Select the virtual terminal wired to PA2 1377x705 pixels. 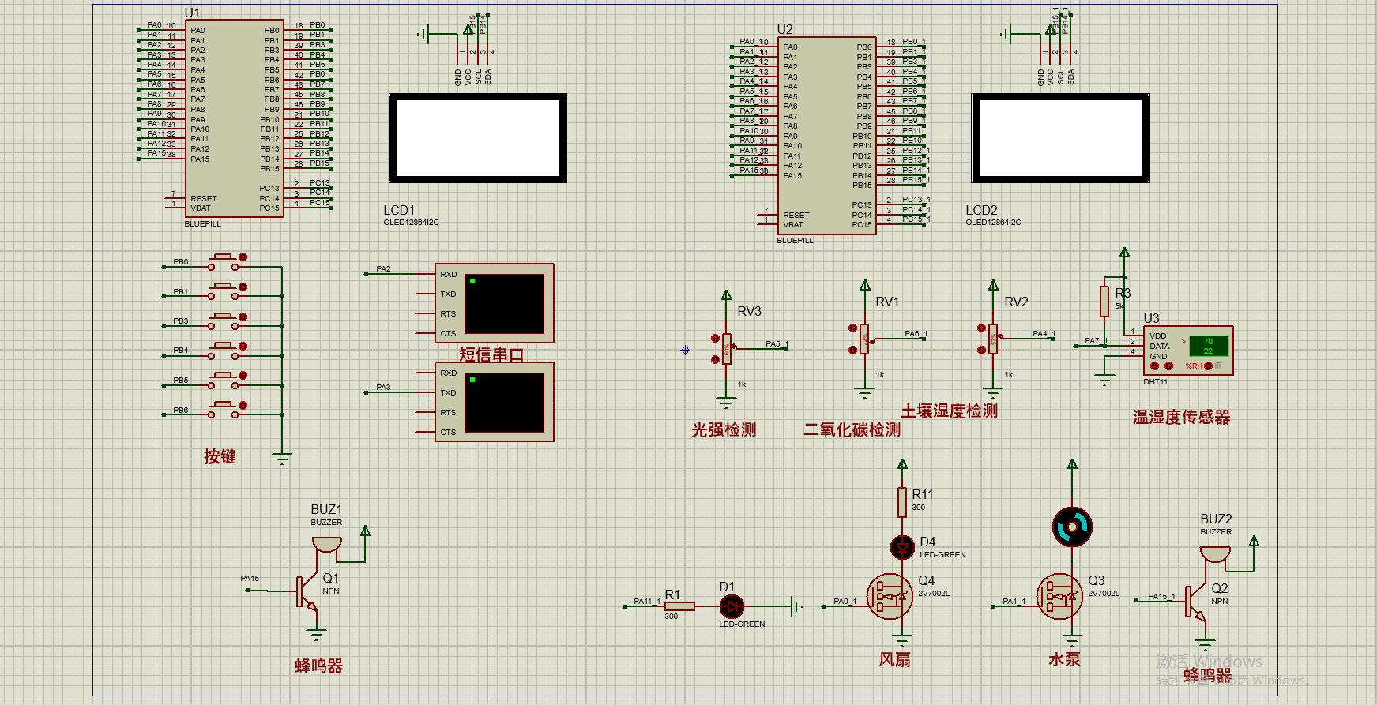[495, 303]
